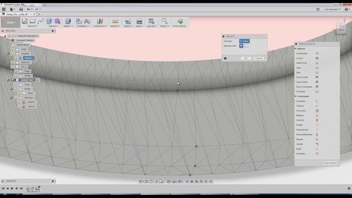The image size is (352, 198).
Task: Open the job status clock icon
Action: coord(318,9)
